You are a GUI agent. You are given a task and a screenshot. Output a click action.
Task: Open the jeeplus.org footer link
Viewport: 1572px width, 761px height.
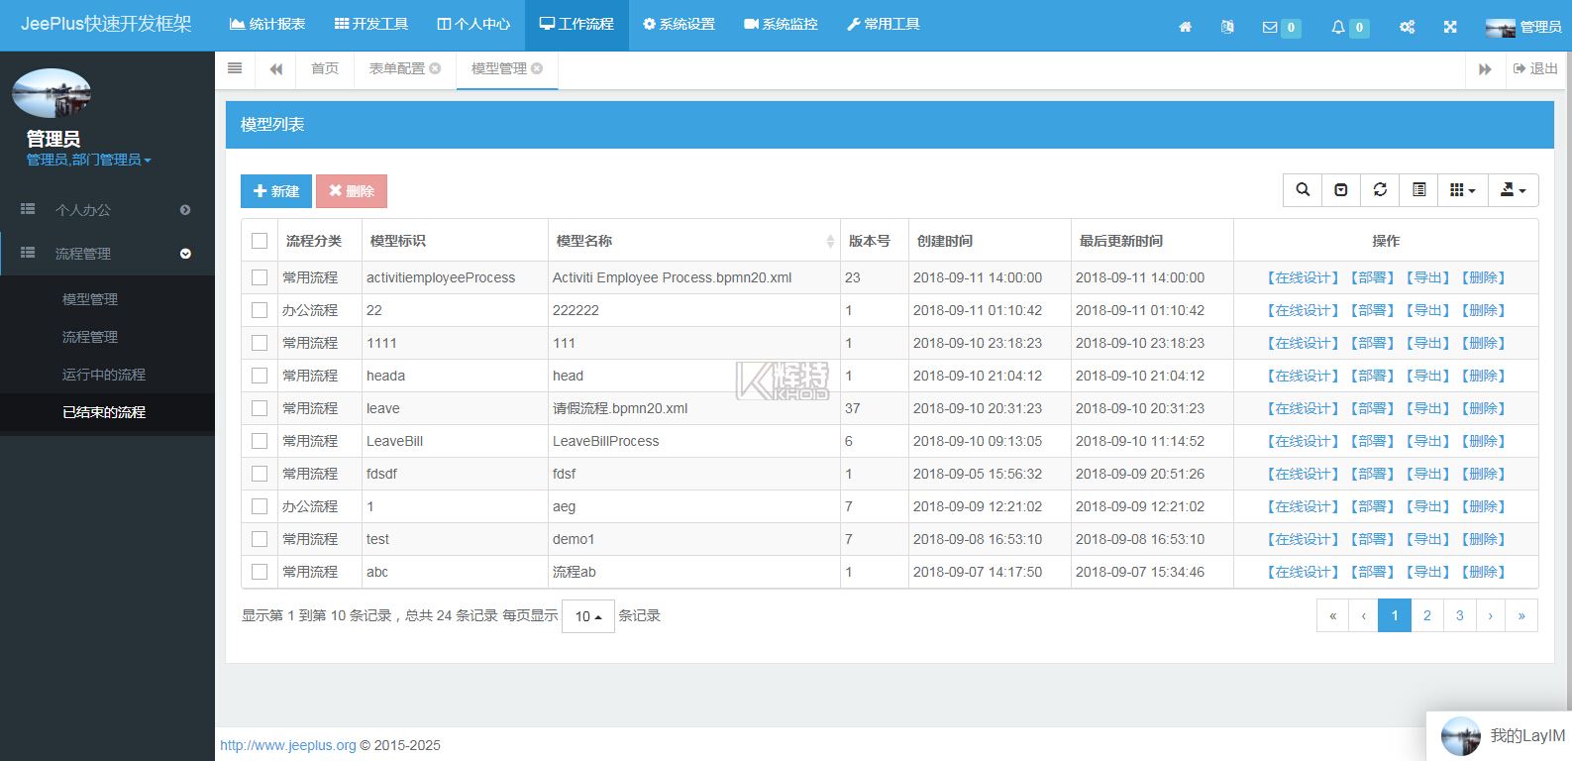287,745
